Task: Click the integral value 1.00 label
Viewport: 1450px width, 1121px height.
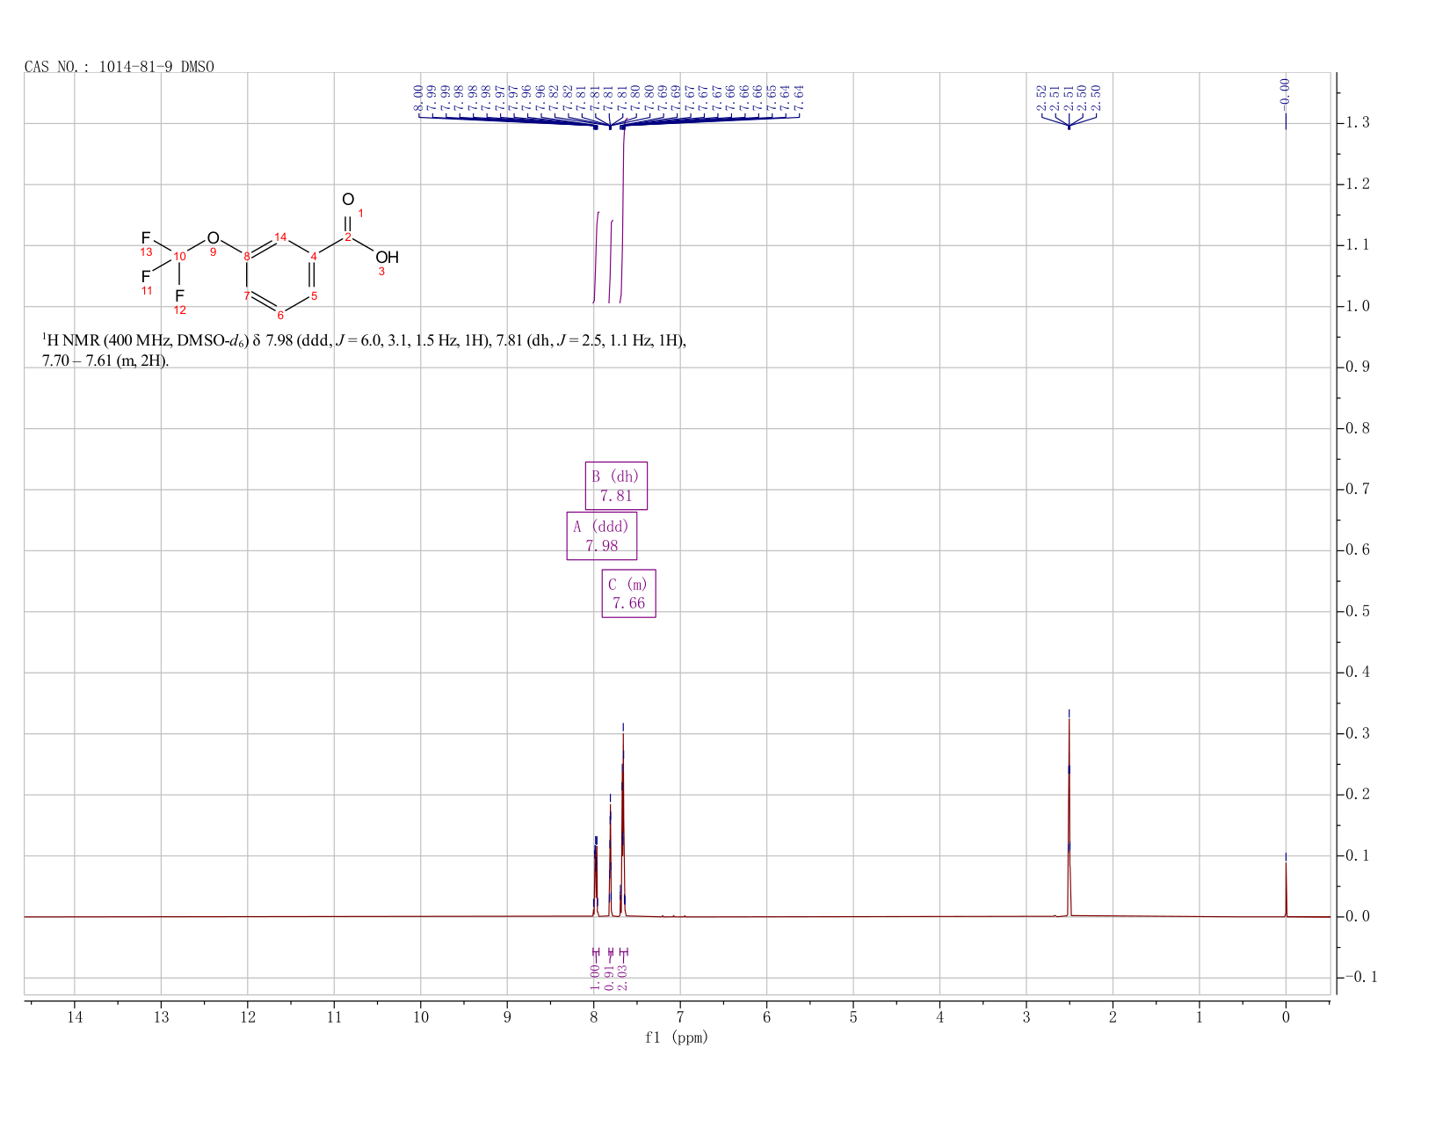Action: coord(595,976)
